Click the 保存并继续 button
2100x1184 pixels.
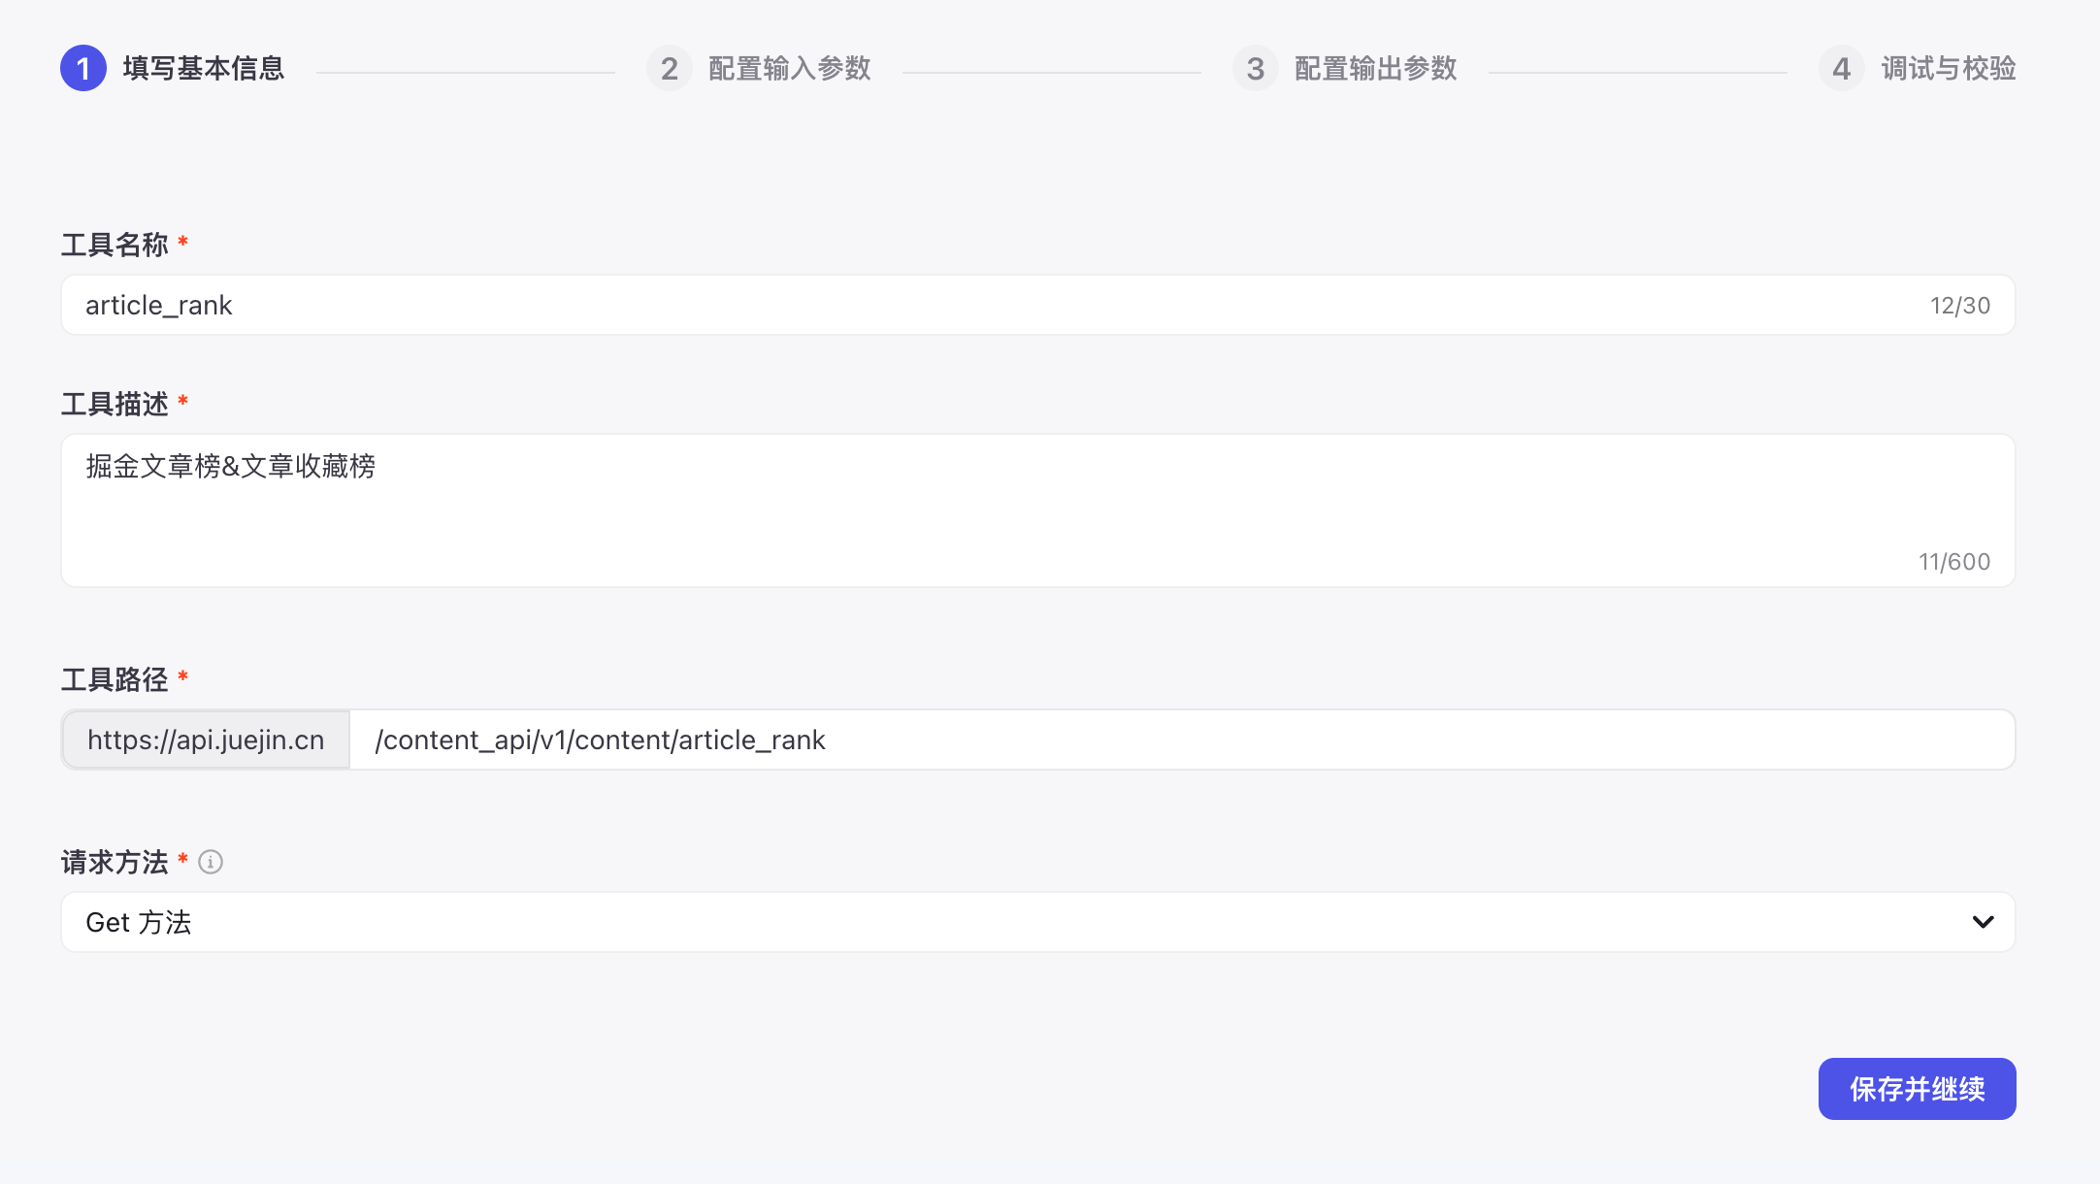coord(1917,1089)
